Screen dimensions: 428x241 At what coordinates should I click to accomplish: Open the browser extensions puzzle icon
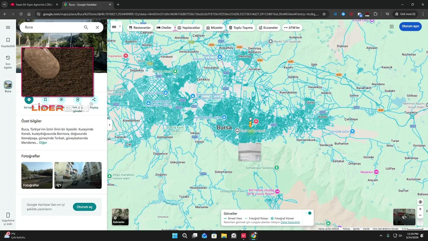click(x=376, y=14)
